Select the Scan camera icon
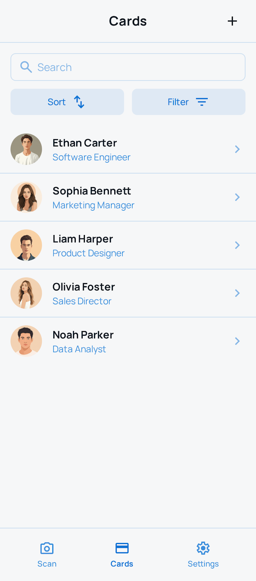Viewport: 256px width, 581px height. (47, 548)
